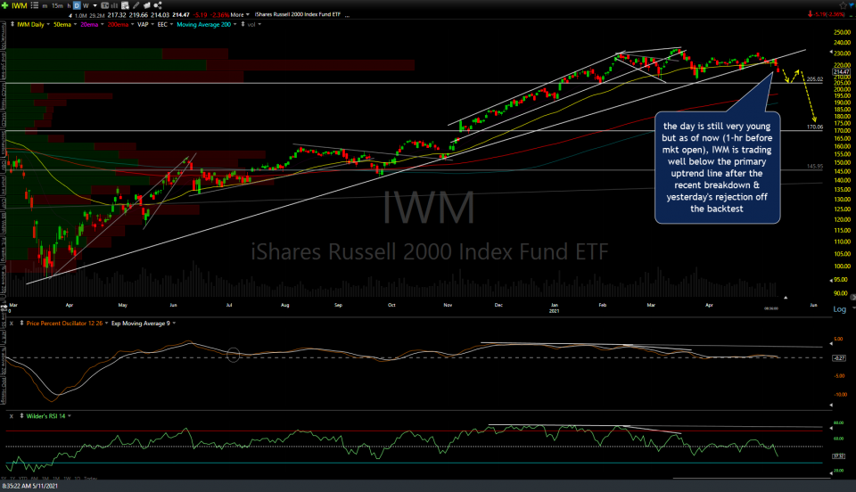Open the symbol list icon beside IWM

click(35, 5)
